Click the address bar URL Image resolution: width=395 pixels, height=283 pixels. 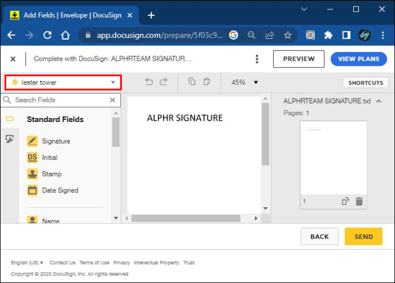coord(160,35)
